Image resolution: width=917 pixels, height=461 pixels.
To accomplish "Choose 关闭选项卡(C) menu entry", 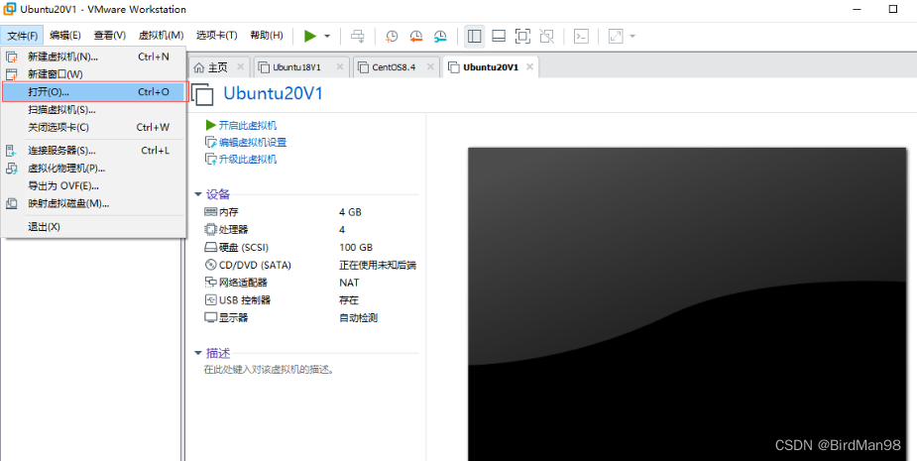I will 93,127.
